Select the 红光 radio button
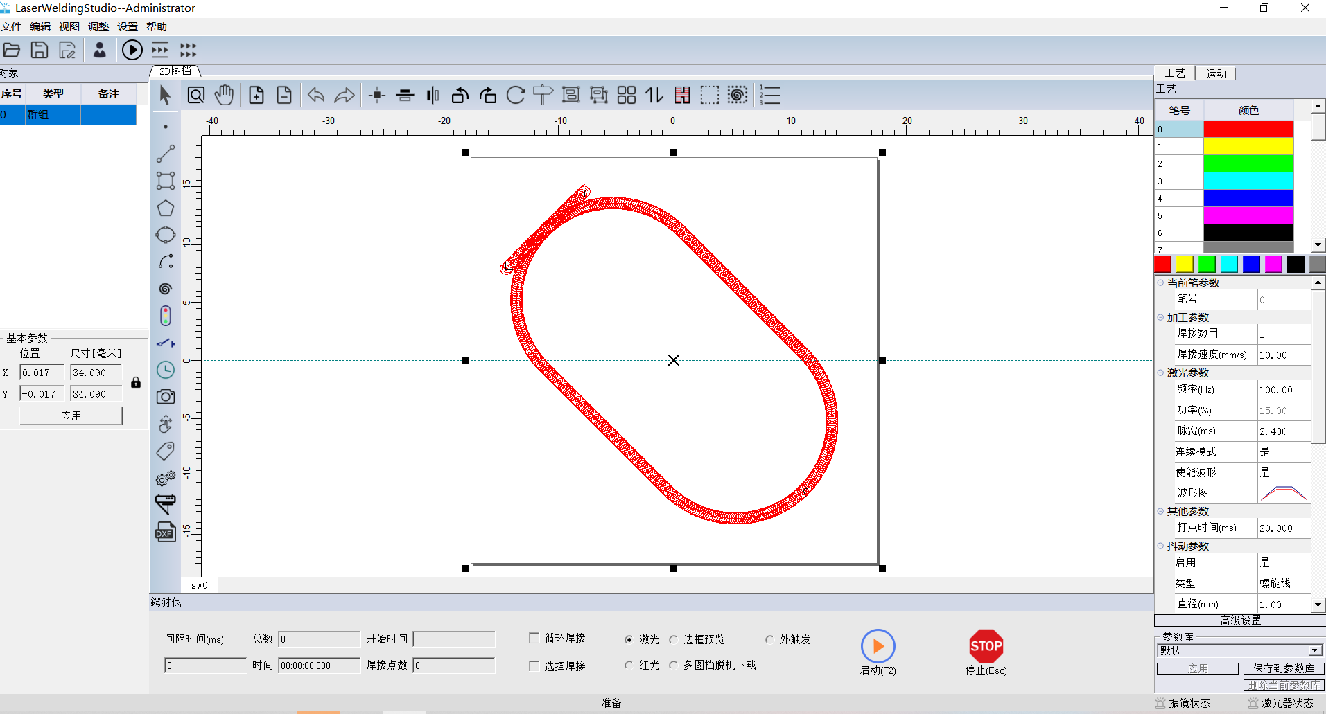Viewport: 1326px width, 714px height. [629, 666]
